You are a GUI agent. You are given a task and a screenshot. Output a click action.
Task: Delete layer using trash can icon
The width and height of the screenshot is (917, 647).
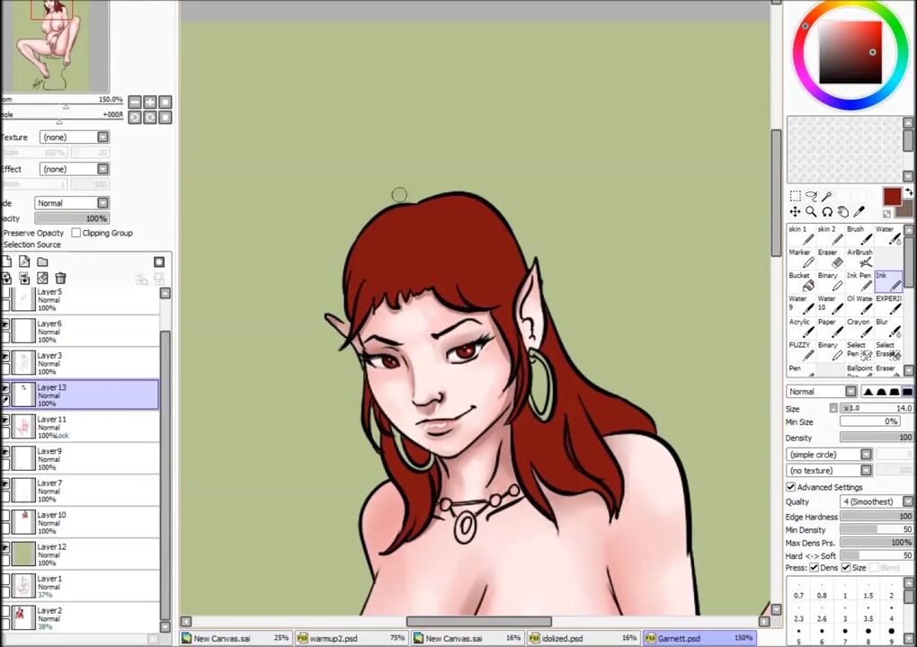(60, 279)
